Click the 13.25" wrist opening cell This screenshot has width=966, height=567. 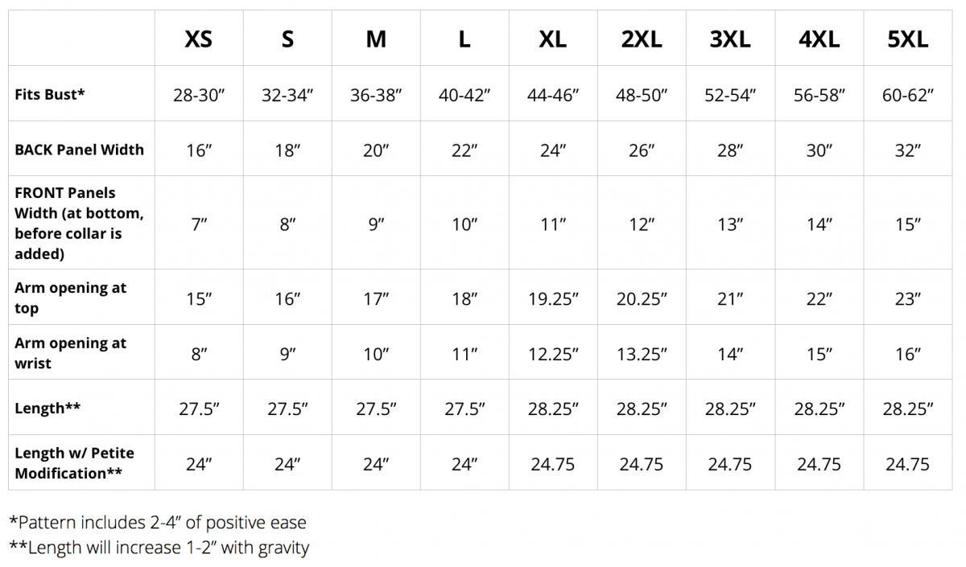tap(642, 355)
